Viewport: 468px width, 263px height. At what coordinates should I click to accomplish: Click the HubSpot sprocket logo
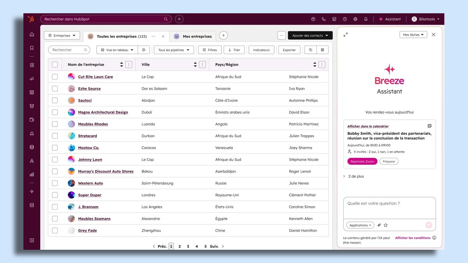(x=31, y=19)
